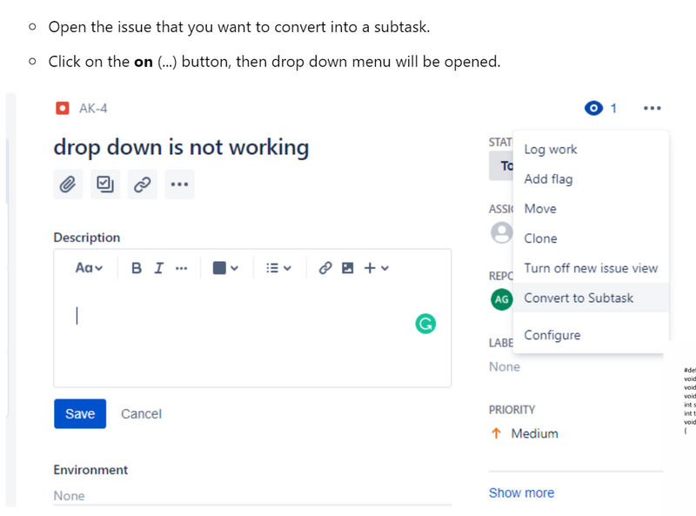Screen dimensions: 696x516
Task: Click the attach file paperclip icon
Action: click(68, 184)
